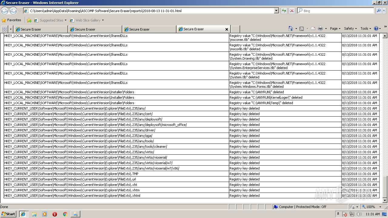Click in the Bing search box

click(x=336, y=11)
